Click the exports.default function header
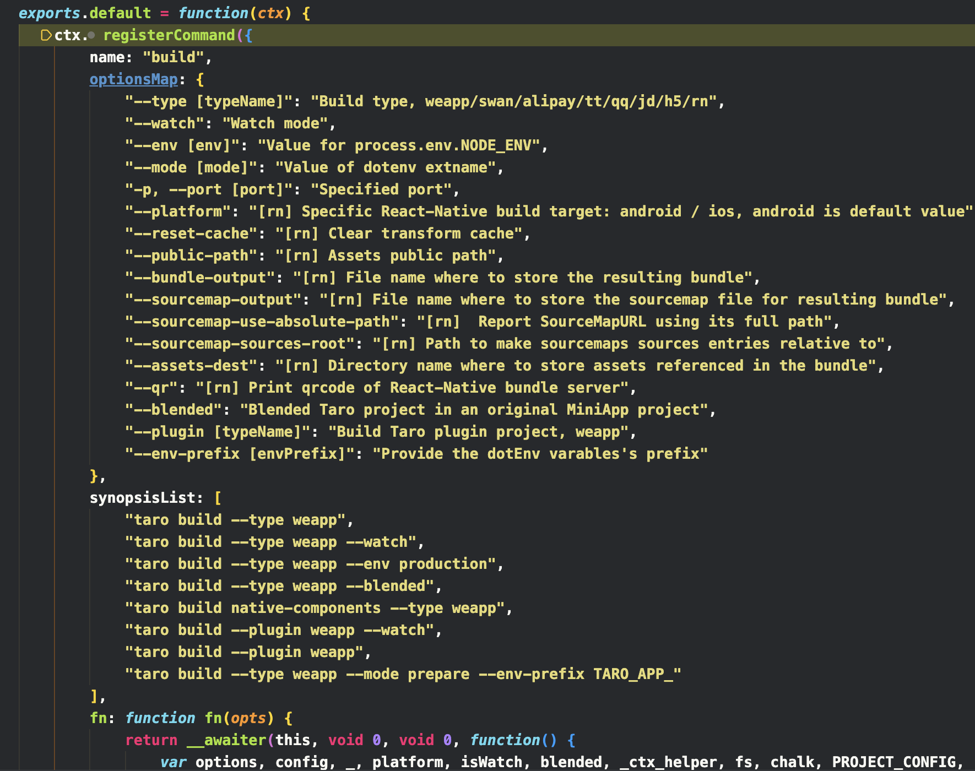 pyautogui.click(x=164, y=13)
